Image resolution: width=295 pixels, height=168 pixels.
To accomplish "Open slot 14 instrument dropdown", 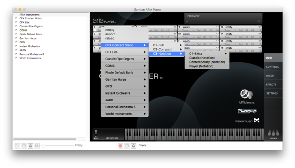I will [x=260, y=34].
